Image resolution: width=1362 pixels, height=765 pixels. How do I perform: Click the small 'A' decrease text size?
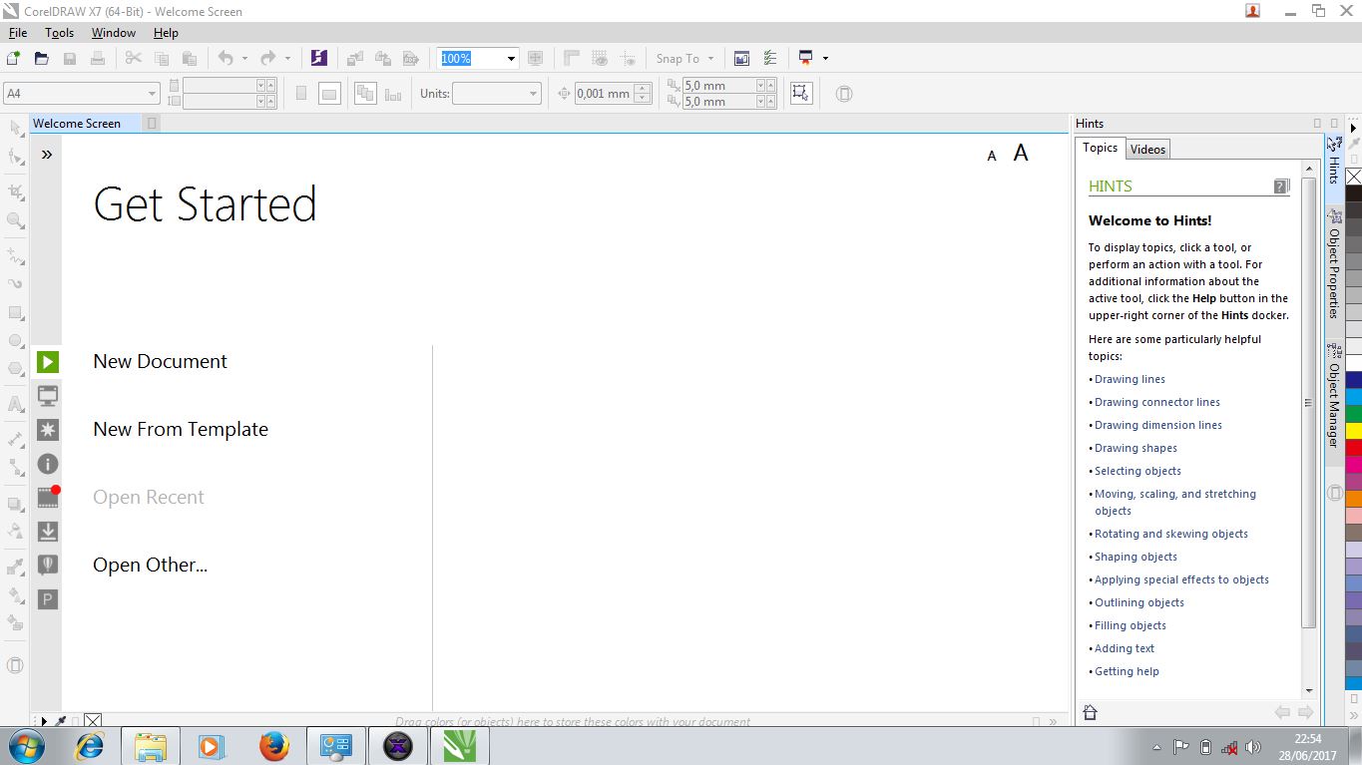(992, 156)
